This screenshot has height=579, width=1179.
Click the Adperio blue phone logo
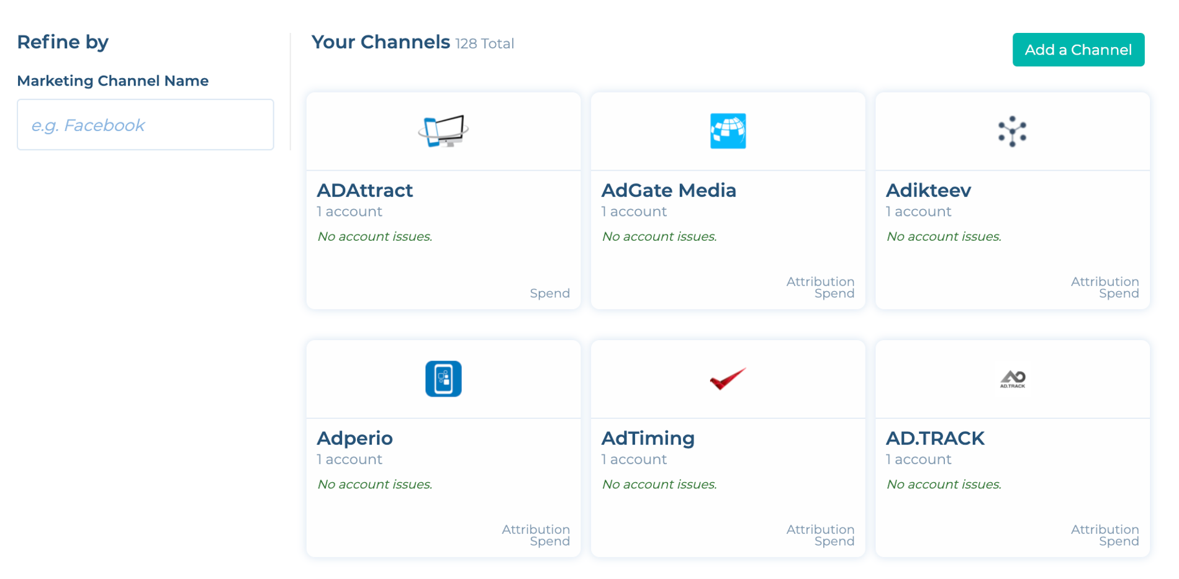click(x=443, y=379)
